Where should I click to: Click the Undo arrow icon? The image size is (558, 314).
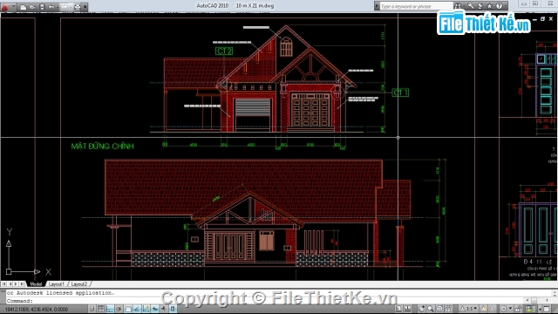pyautogui.click(x=51, y=7)
